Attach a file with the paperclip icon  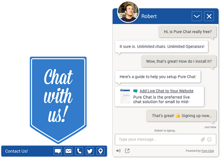pos(203,139)
